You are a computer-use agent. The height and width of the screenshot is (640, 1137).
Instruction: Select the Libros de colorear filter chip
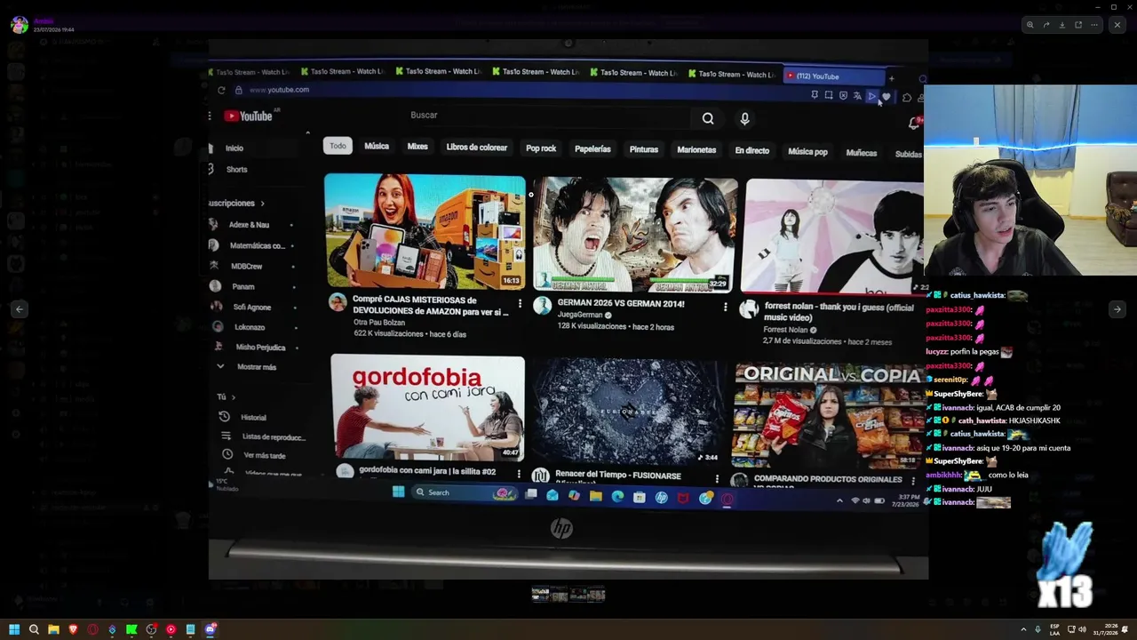(x=477, y=148)
